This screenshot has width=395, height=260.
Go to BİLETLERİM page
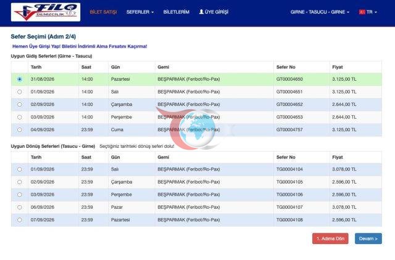click(x=176, y=12)
